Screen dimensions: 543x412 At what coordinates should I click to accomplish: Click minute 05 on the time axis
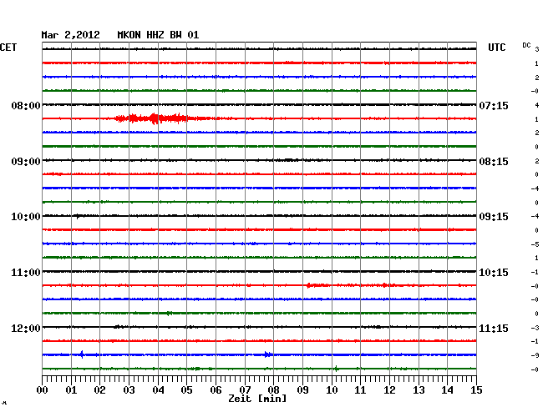coord(186,389)
